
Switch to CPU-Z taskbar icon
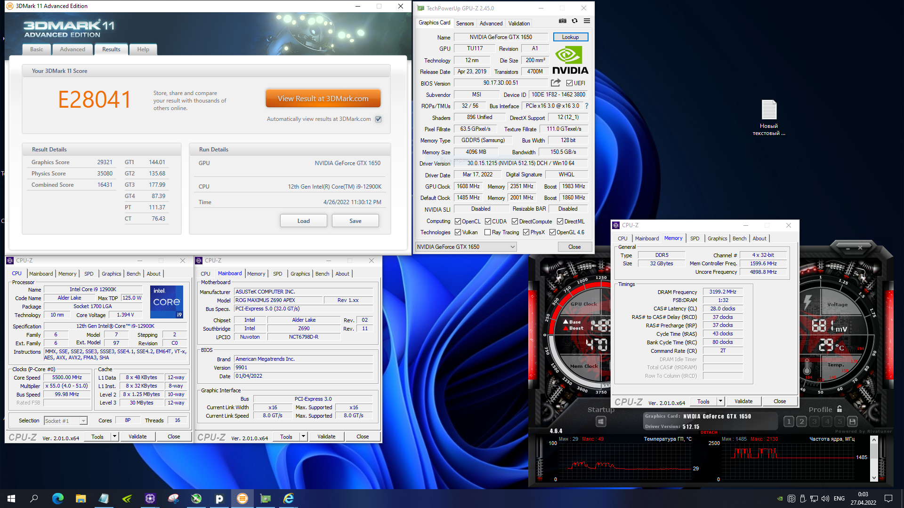(150, 499)
